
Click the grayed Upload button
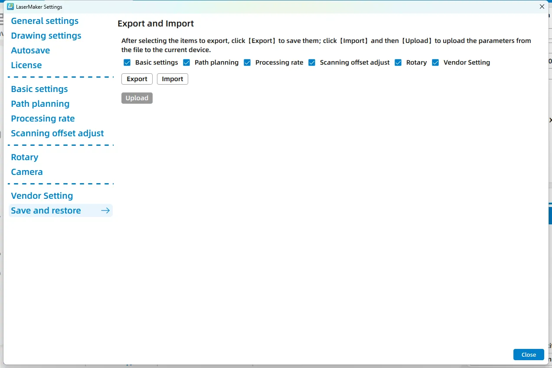click(137, 98)
